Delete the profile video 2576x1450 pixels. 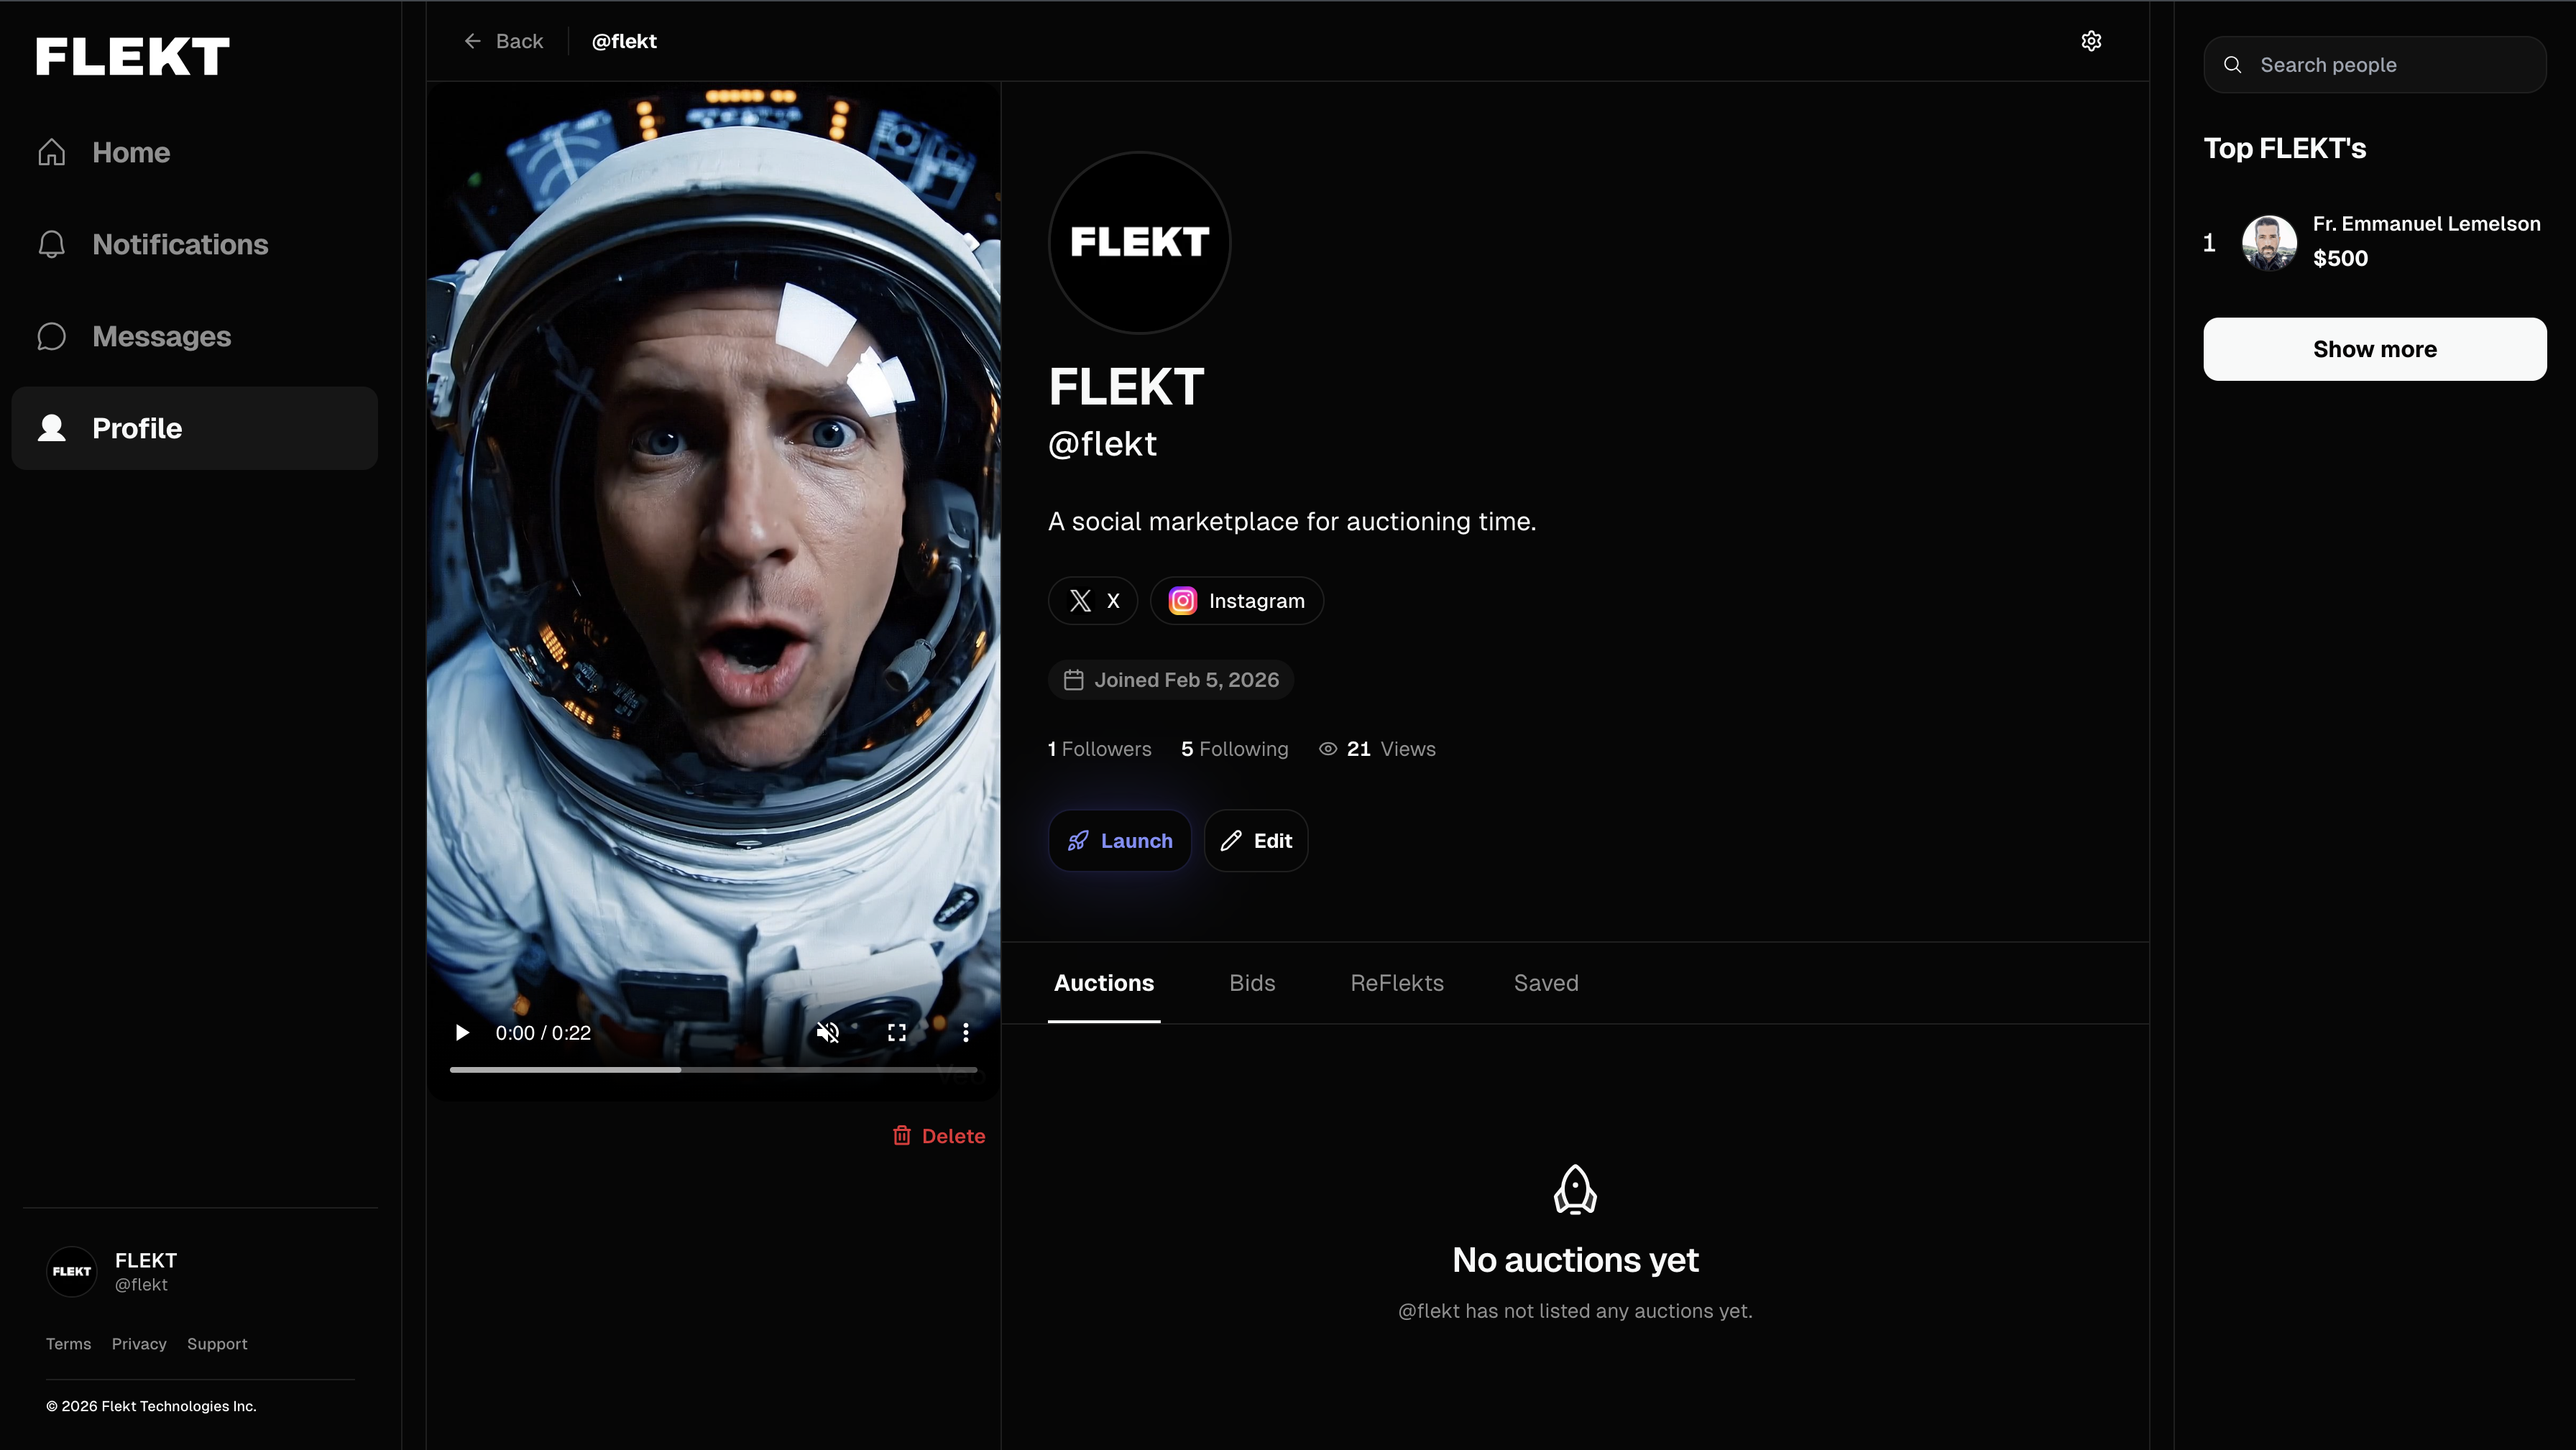pos(938,1136)
